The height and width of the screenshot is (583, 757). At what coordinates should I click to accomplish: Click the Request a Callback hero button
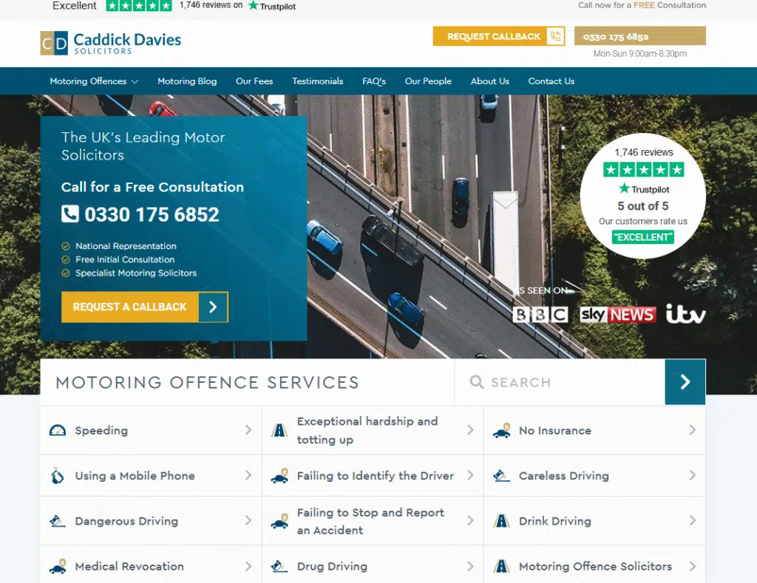144,307
